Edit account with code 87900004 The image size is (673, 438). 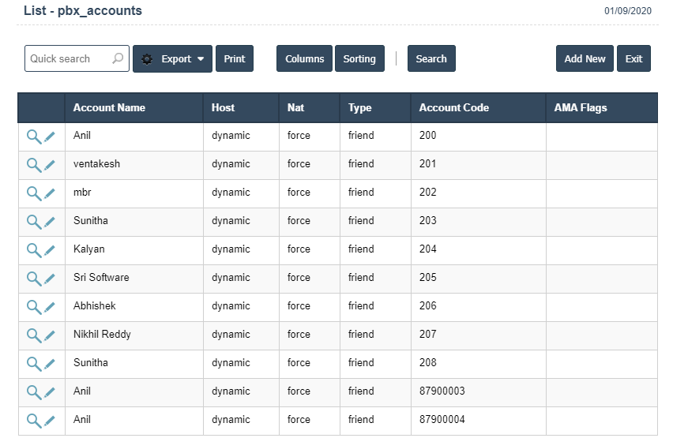49,421
